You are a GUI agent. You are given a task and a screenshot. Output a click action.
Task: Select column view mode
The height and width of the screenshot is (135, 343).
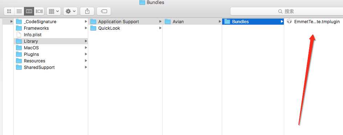[29, 11]
